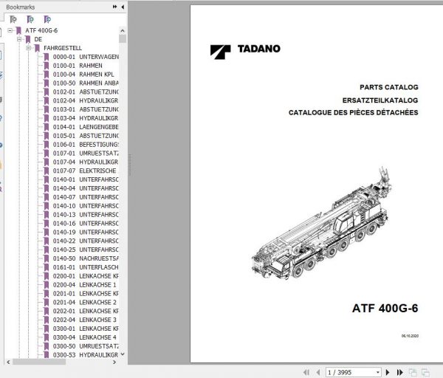This screenshot has width=443, height=378.
Task: Open bookmark 0140-13 UNTERFAHRSC
Action: coord(86,214)
